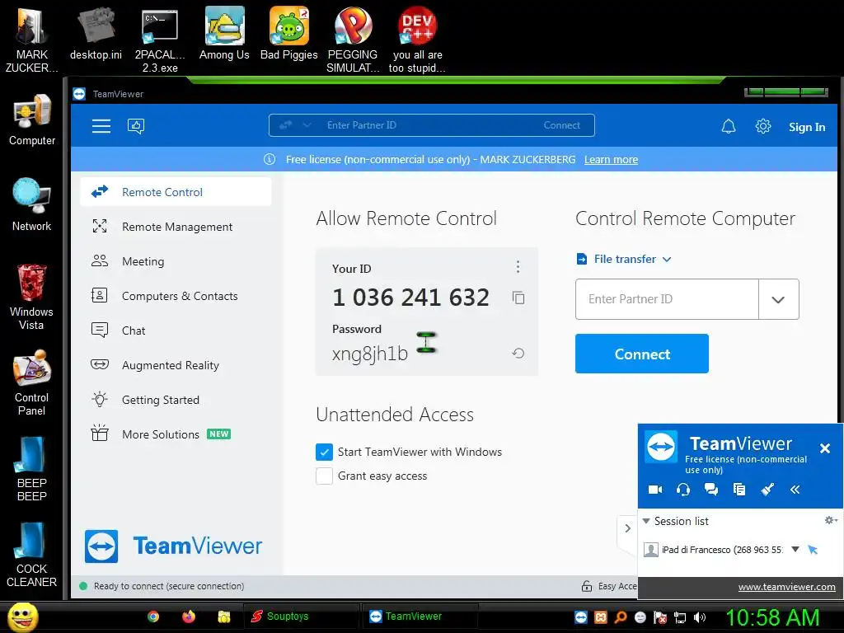
Task: Click the headset audio icon in session panel
Action: [x=683, y=490]
